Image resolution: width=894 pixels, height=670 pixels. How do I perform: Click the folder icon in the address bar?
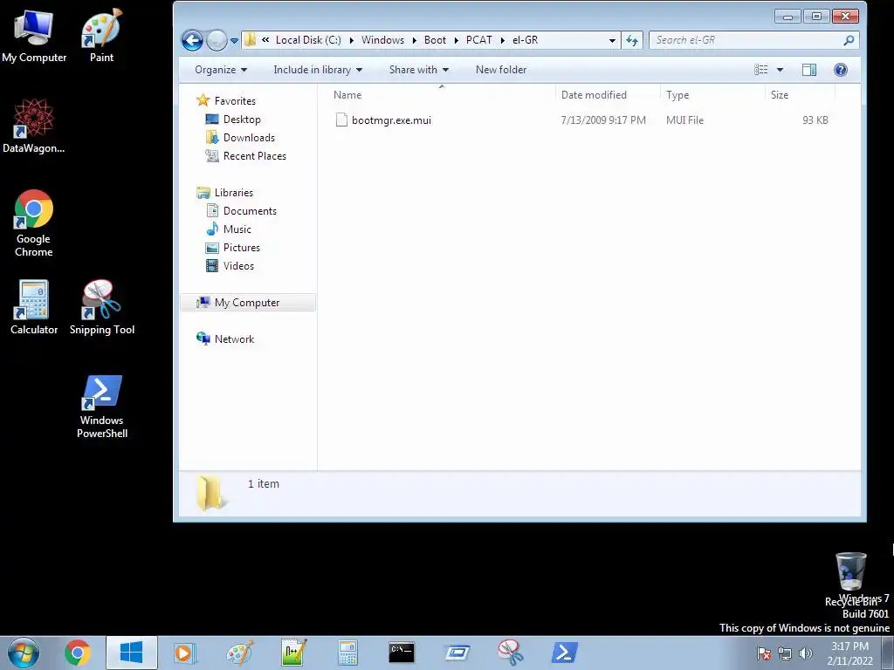coord(250,40)
